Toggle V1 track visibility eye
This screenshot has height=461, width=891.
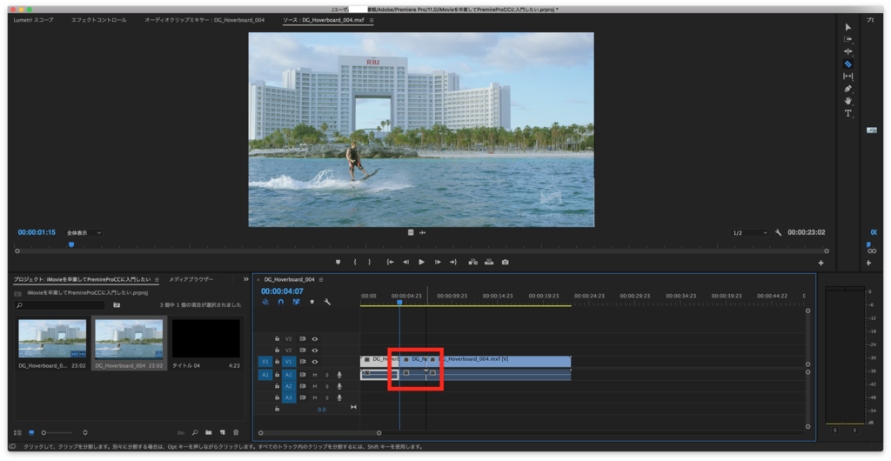[315, 362]
